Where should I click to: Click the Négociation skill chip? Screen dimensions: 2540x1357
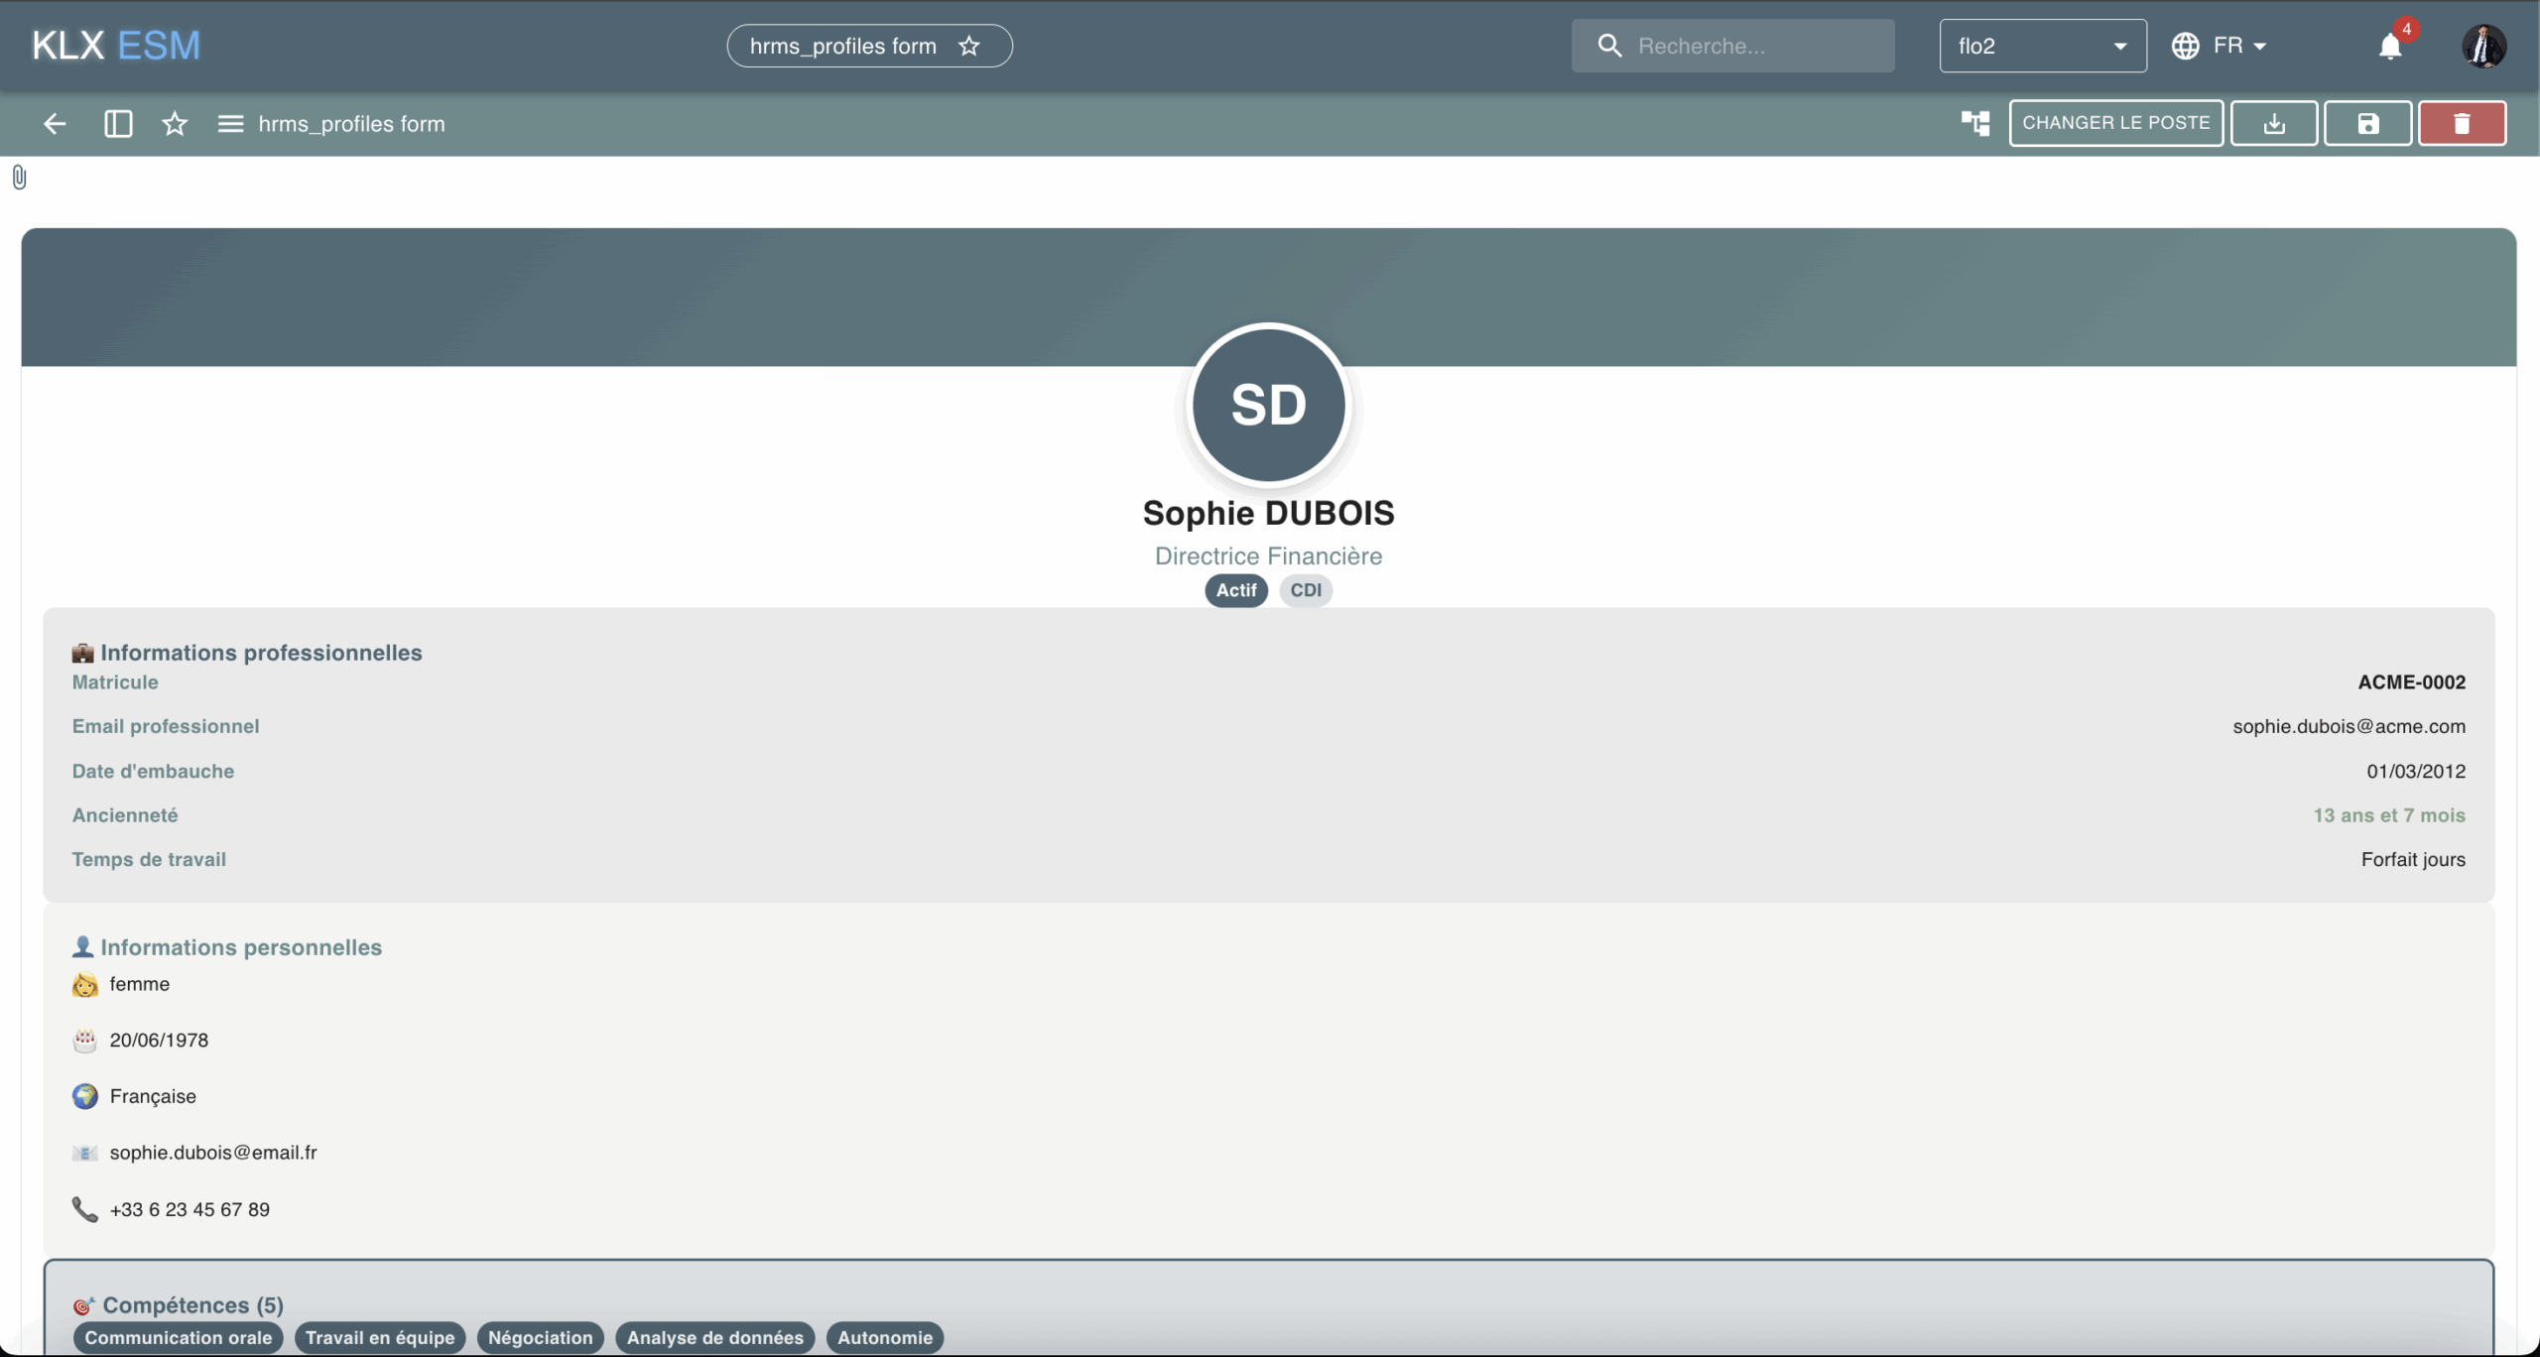tap(540, 1337)
